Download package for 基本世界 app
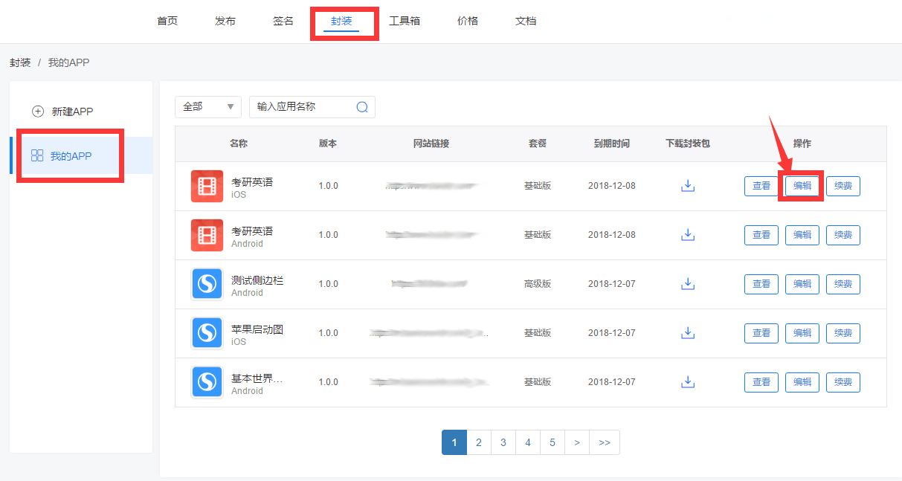Viewport: 902px width, 481px height. 688,382
